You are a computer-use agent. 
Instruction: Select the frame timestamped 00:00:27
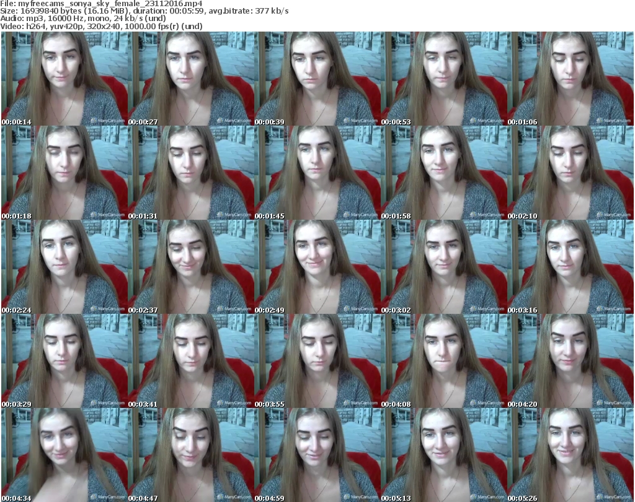pyautogui.click(x=191, y=79)
